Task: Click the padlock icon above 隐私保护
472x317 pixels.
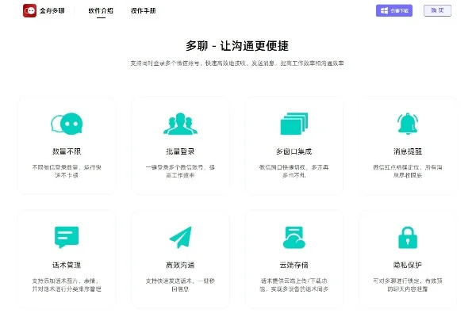Action: [x=408, y=237]
